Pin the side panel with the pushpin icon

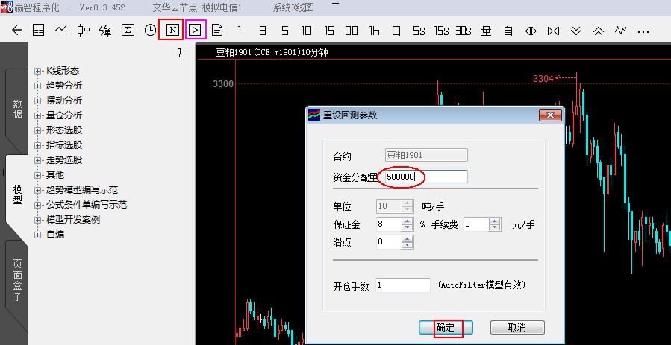pyautogui.click(x=179, y=53)
